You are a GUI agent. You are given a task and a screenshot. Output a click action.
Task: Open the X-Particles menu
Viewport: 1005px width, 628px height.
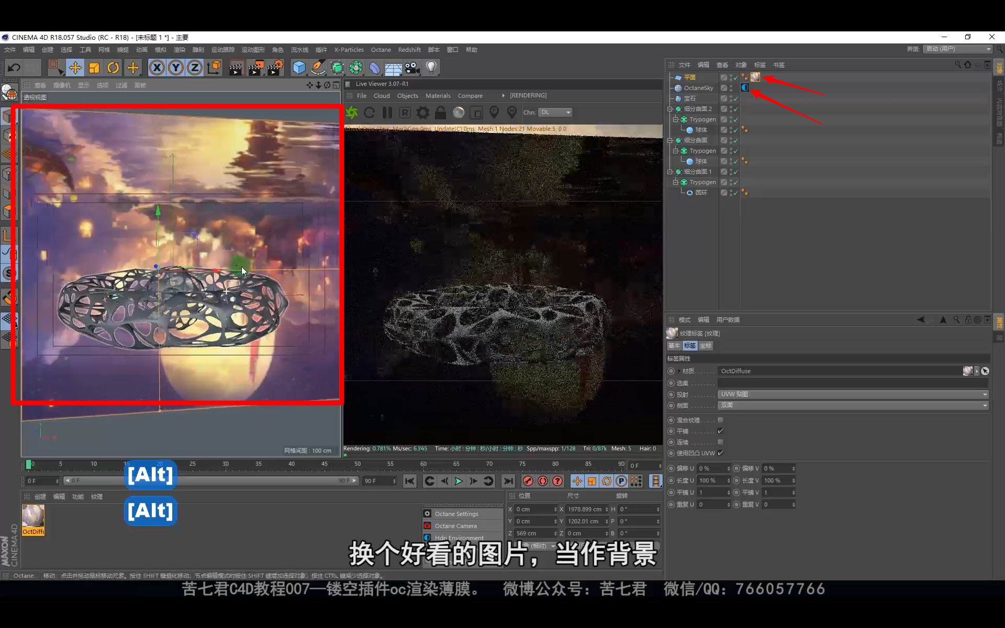[x=349, y=50]
